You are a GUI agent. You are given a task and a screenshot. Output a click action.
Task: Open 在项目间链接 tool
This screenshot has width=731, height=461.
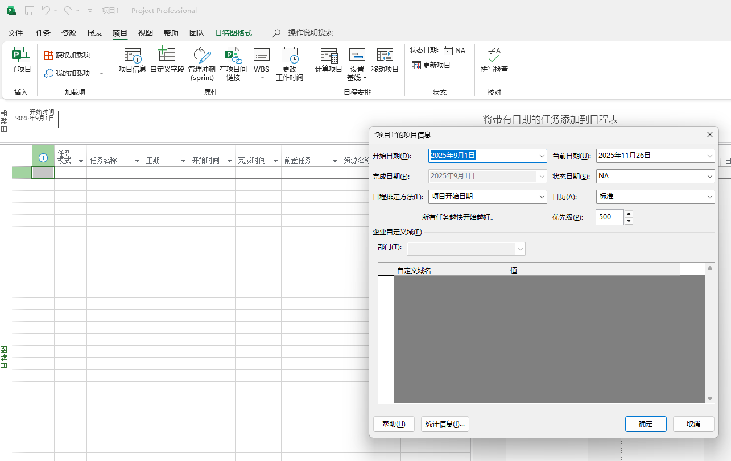[233, 64]
